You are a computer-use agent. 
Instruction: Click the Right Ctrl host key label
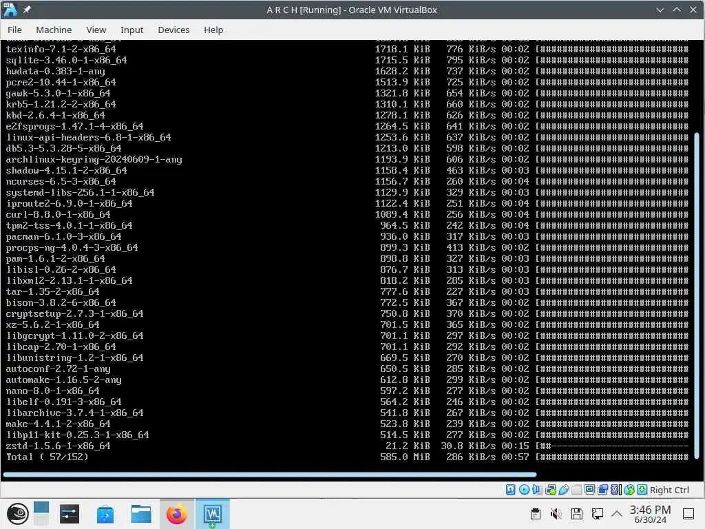tap(669, 490)
